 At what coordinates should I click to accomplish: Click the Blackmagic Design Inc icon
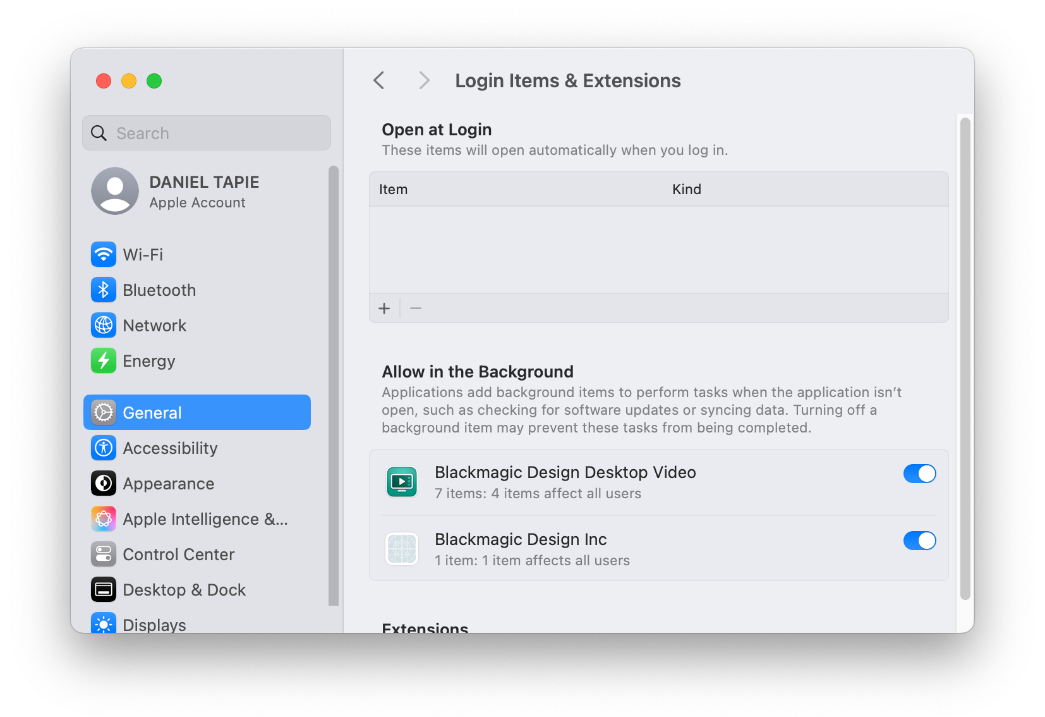[402, 549]
